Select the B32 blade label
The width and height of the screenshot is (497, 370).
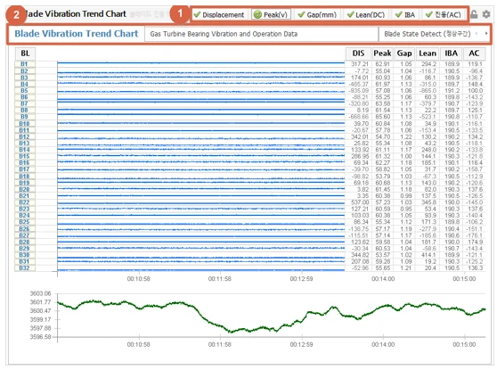pyautogui.click(x=25, y=268)
